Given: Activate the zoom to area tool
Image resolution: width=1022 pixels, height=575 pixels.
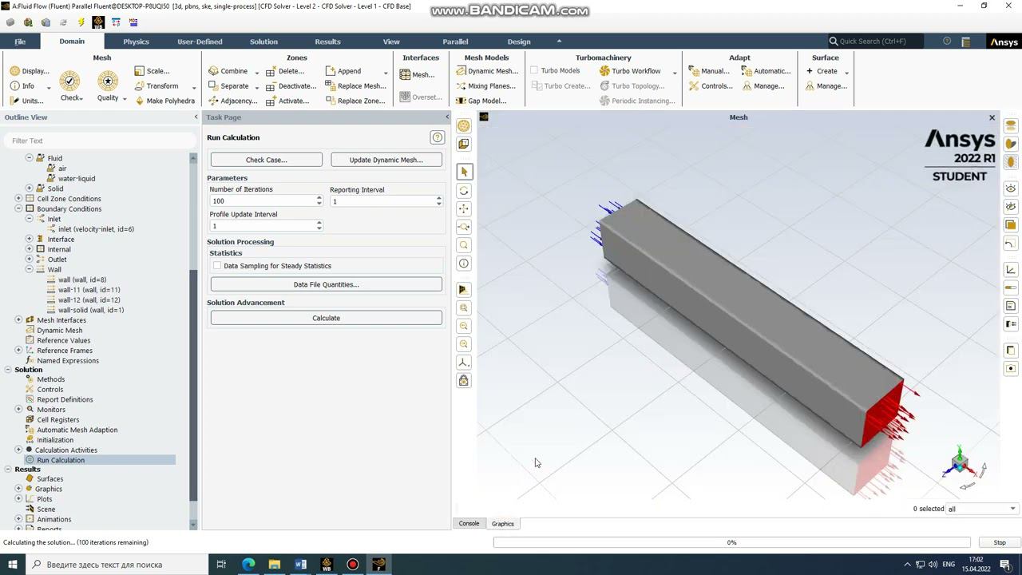Looking at the screenshot, I should [464, 245].
